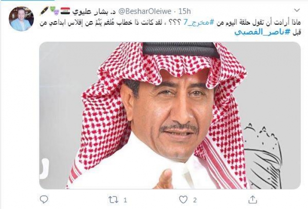Open the share upload icon
Viewport: 308px width, 209px height.
coord(253,200)
